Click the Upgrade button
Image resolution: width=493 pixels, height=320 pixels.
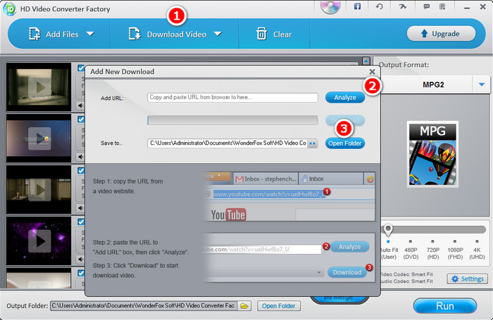click(441, 33)
